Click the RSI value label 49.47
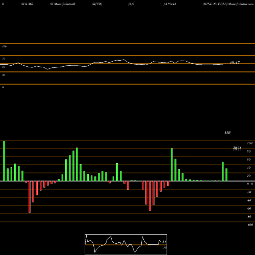The width and height of the screenshot is (255, 255). coord(235,62)
